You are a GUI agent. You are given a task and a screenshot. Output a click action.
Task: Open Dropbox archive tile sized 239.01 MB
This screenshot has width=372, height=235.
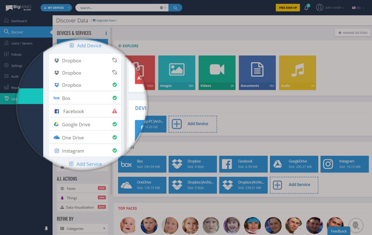click(243, 185)
